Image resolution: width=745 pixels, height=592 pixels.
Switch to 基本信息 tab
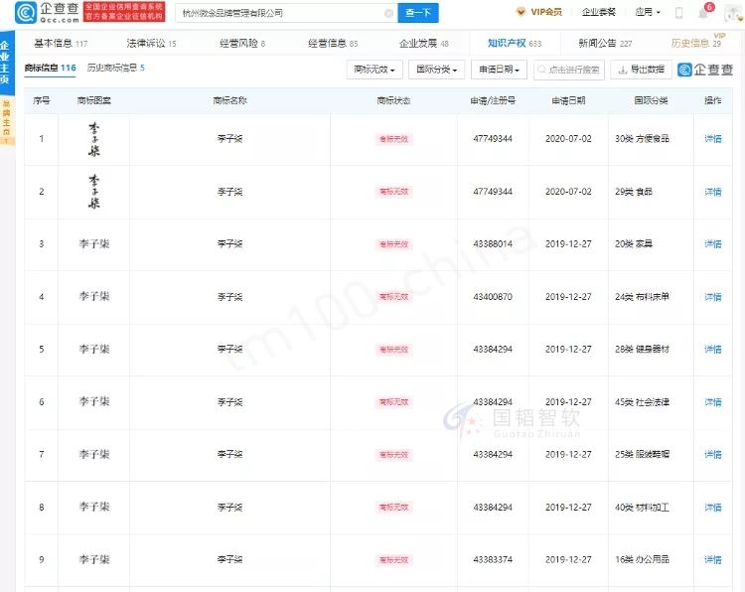tap(61, 44)
